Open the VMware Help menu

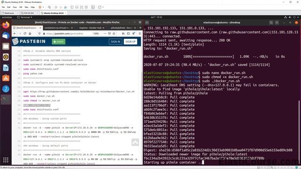32,7
